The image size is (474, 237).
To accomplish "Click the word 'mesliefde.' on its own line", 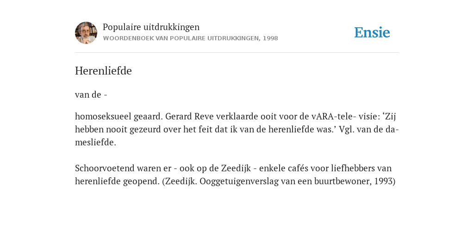I will 95,143.
